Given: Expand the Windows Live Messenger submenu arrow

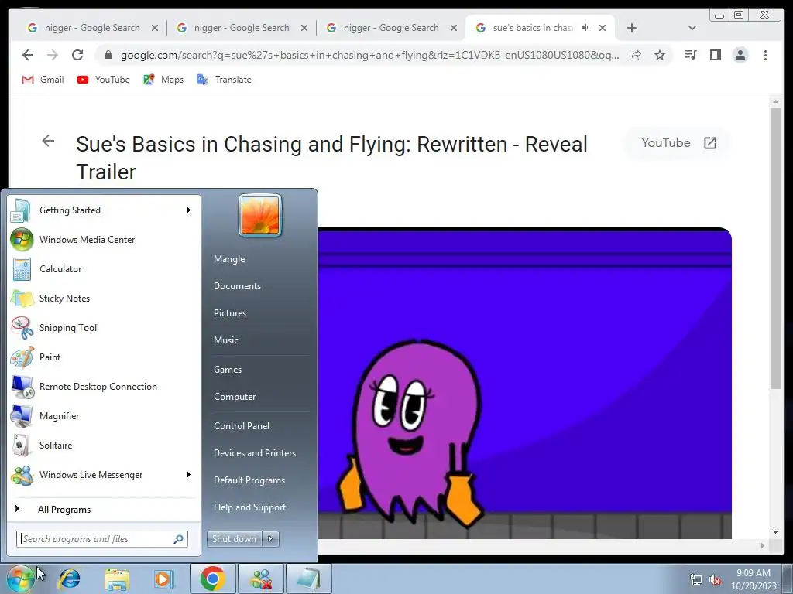Looking at the screenshot, I should [x=189, y=474].
